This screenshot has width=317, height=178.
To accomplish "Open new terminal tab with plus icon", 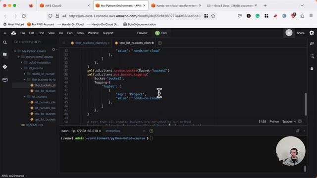I will pos(151,131).
